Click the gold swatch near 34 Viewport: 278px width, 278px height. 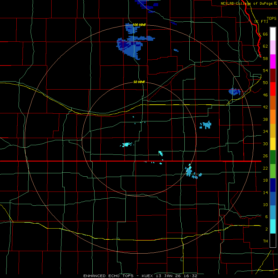(273, 131)
